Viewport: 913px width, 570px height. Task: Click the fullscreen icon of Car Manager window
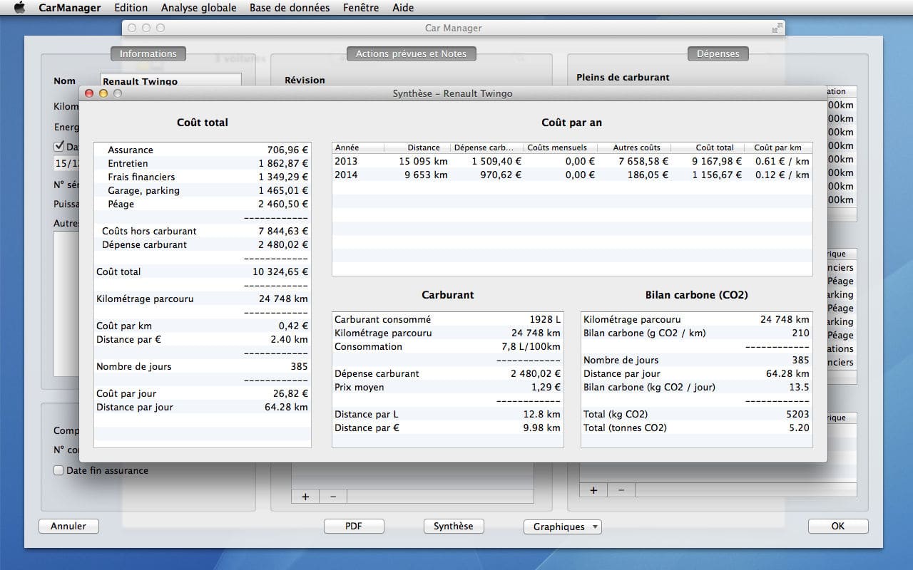(777, 28)
